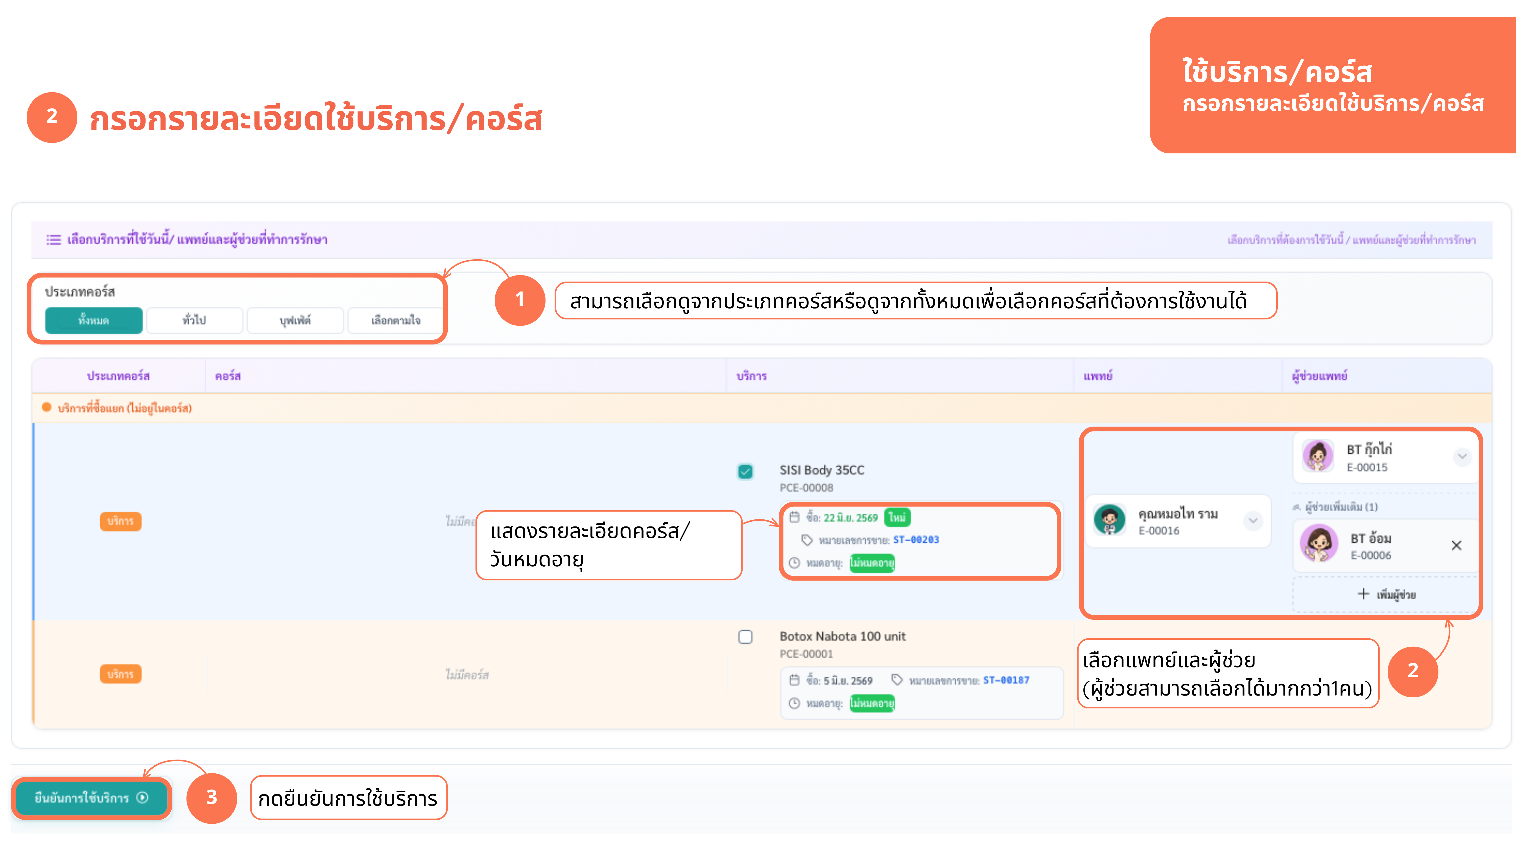
Task: Click the ไม่หมดอายุ badge under Botox Nabota
Action: point(872,703)
